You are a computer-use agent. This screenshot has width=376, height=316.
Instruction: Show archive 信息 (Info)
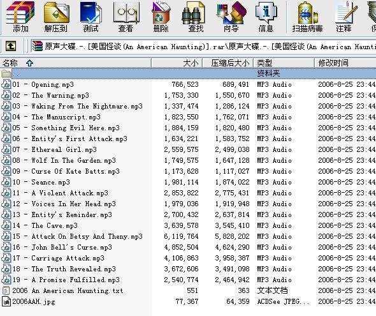coord(266,17)
